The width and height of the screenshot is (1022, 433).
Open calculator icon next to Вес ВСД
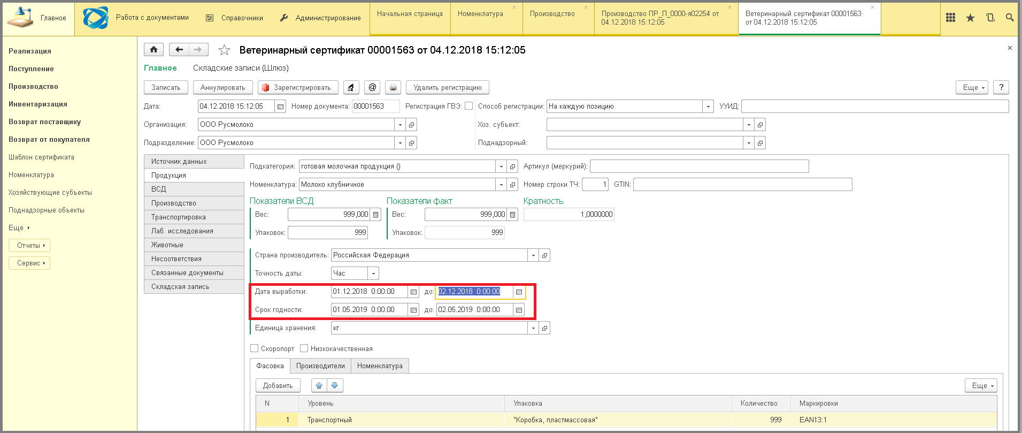click(376, 215)
